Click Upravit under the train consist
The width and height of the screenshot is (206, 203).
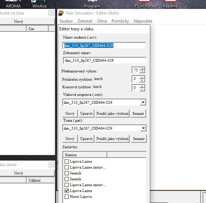coord(86,113)
